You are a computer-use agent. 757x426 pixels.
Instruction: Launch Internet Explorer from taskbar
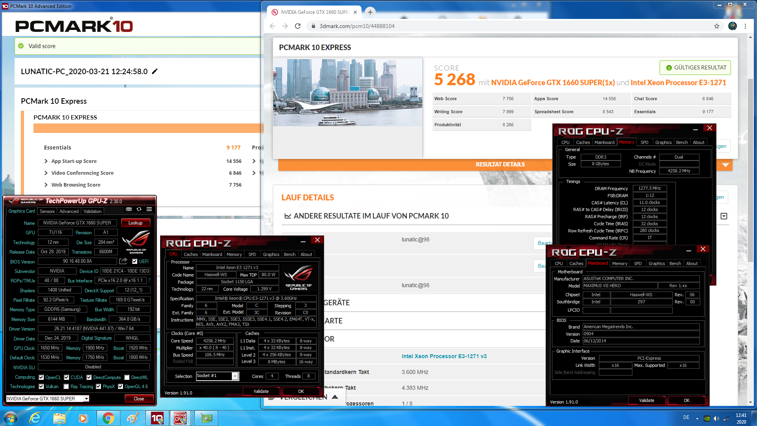(x=35, y=418)
